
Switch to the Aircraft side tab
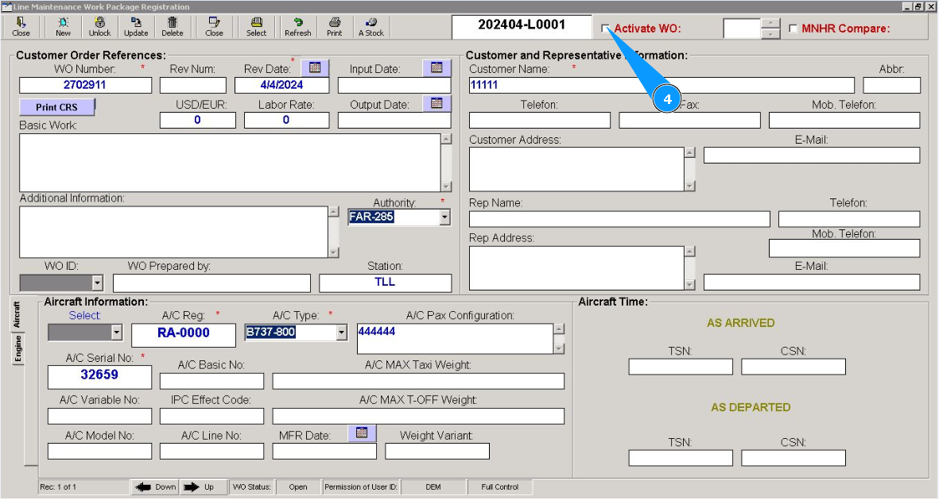(x=17, y=314)
